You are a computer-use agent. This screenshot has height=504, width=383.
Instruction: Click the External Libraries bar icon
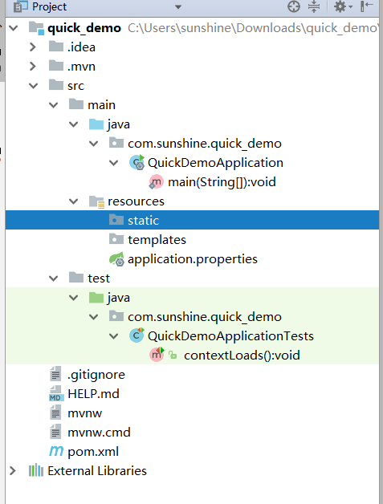point(36,471)
